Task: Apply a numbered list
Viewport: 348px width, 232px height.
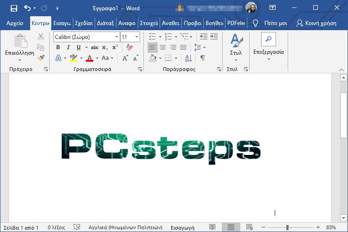Action: (x=168, y=36)
